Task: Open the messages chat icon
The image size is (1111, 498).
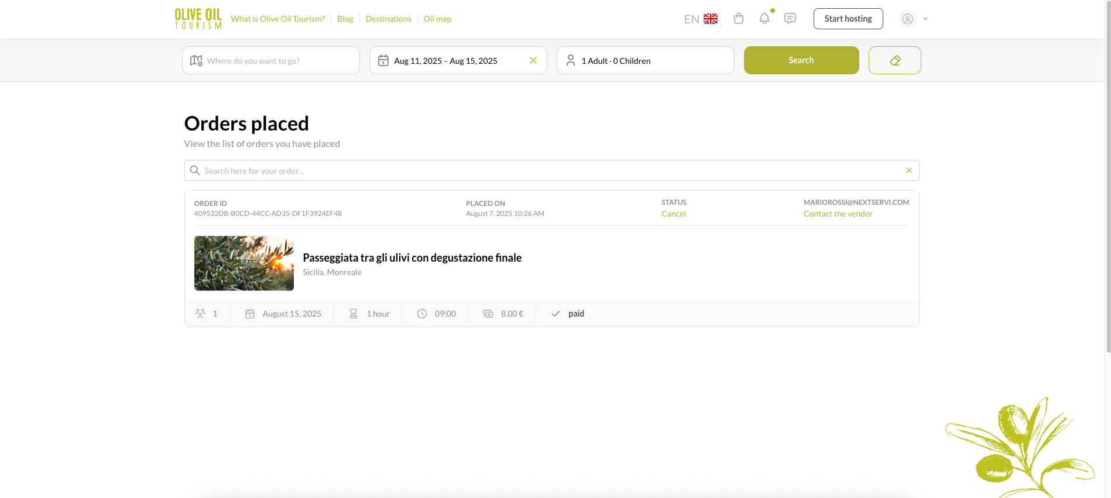Action: pyautogui.click(x=790, y=19)
